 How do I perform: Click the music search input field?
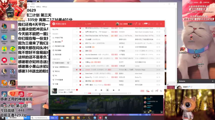pos(92,24)
